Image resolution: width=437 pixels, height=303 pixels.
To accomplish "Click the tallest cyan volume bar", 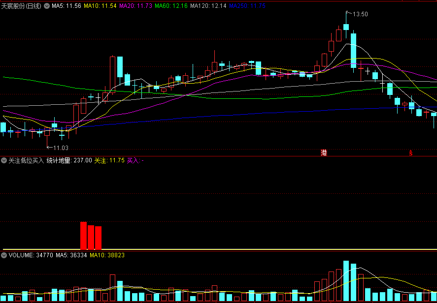I will tap(346, 281).
